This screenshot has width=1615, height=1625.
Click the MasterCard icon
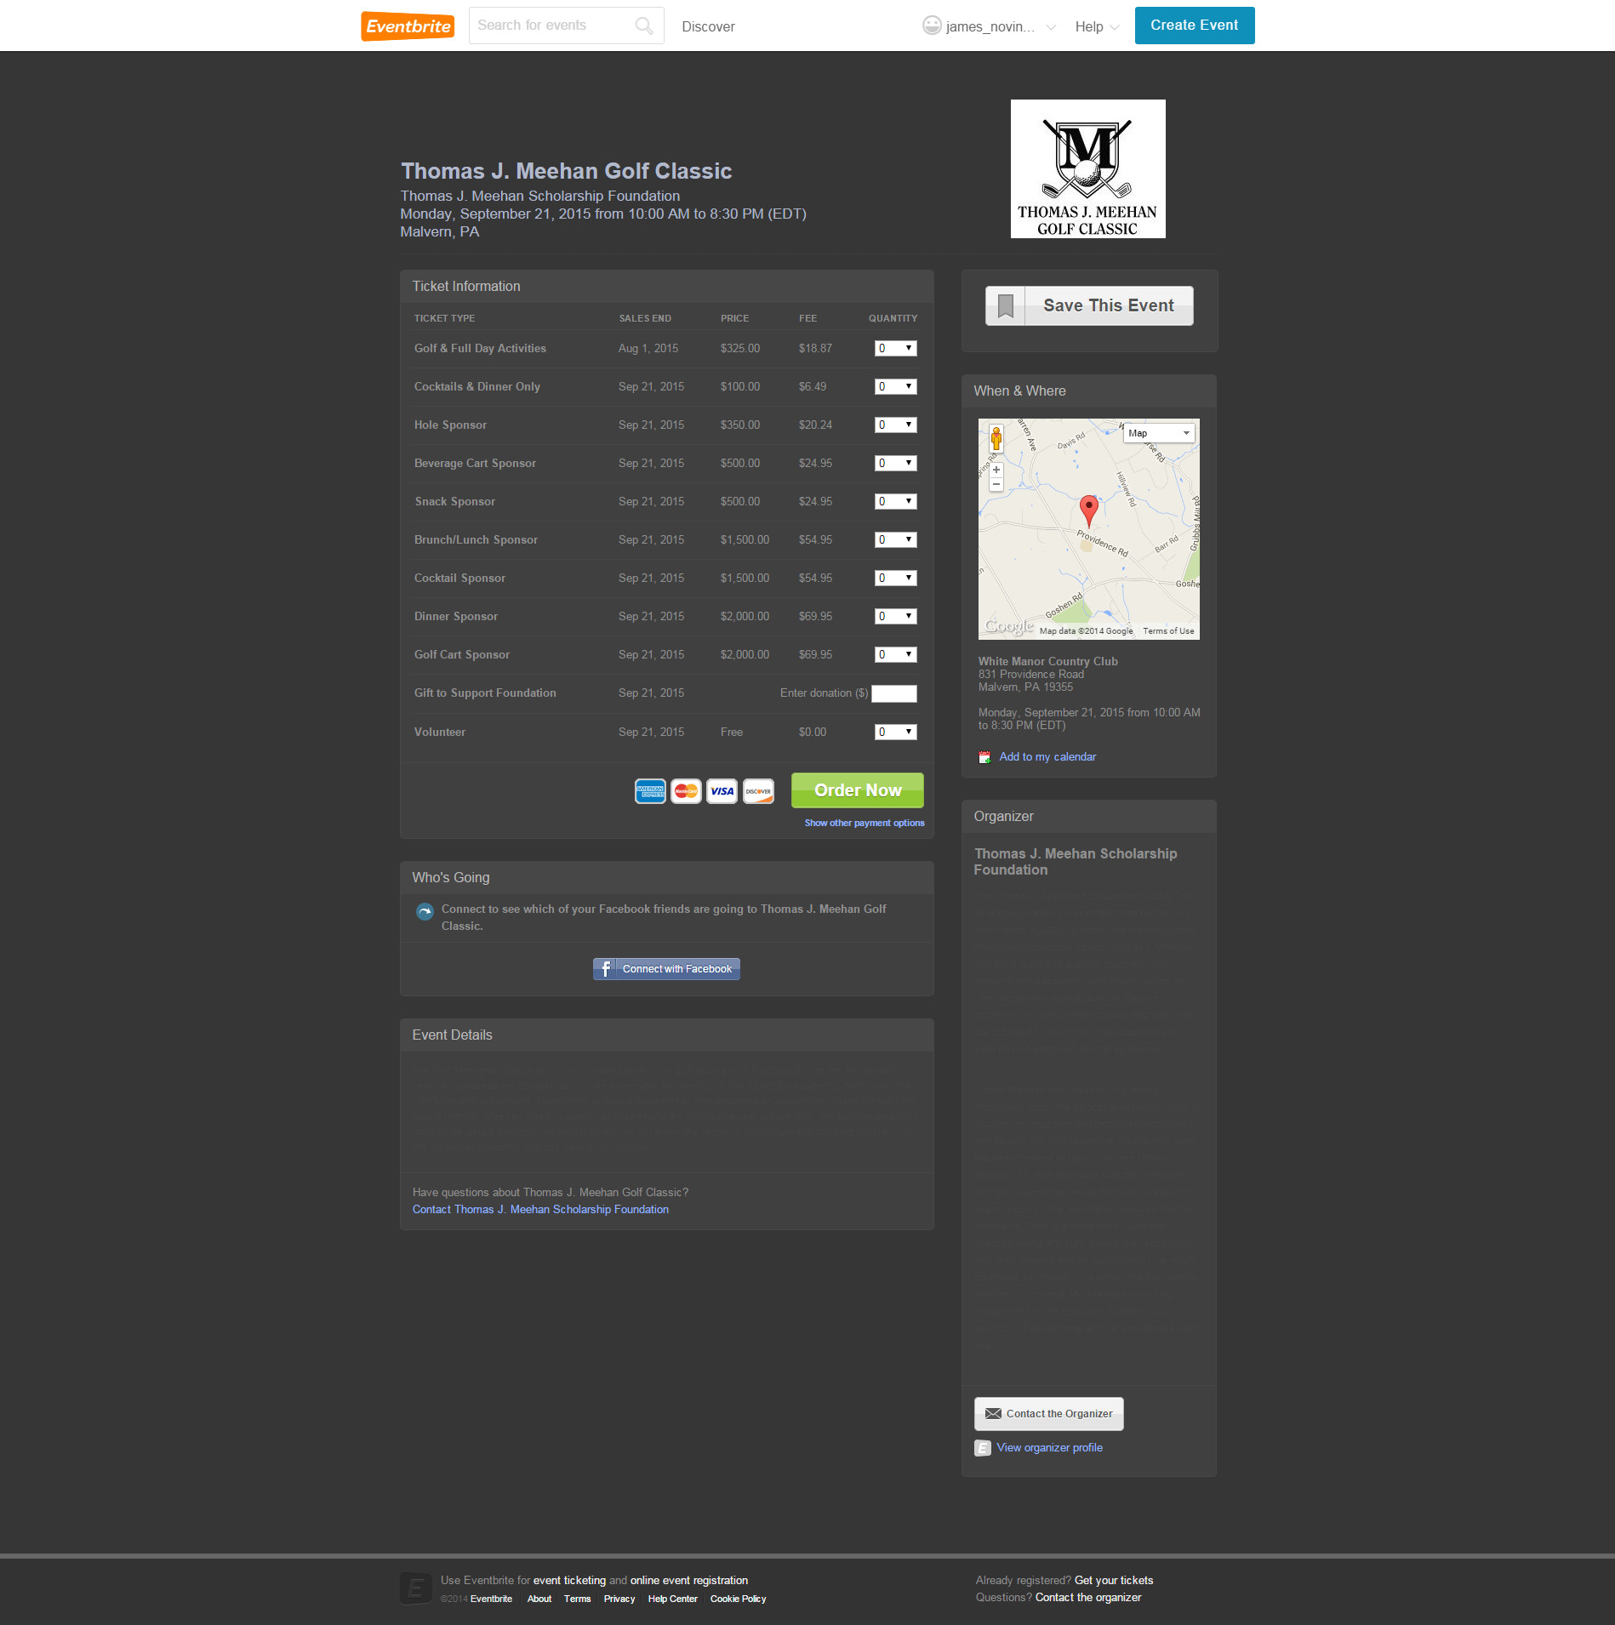[x=686, y=791]
